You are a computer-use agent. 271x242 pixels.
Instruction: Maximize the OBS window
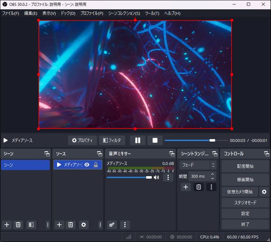[248, 5]
